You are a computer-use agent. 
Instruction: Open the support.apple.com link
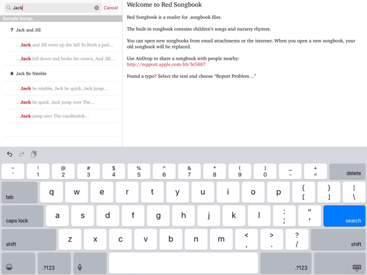pyautogui.click(x=166, y=64)
